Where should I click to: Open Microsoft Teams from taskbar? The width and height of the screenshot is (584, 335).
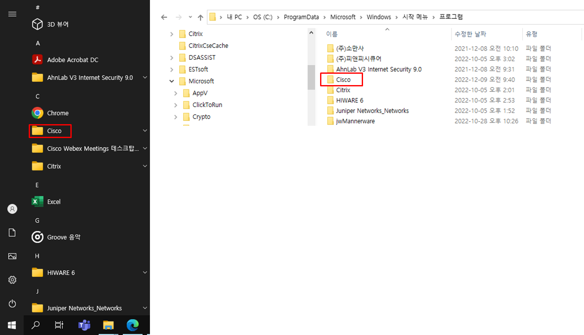(x=84, y=325)
